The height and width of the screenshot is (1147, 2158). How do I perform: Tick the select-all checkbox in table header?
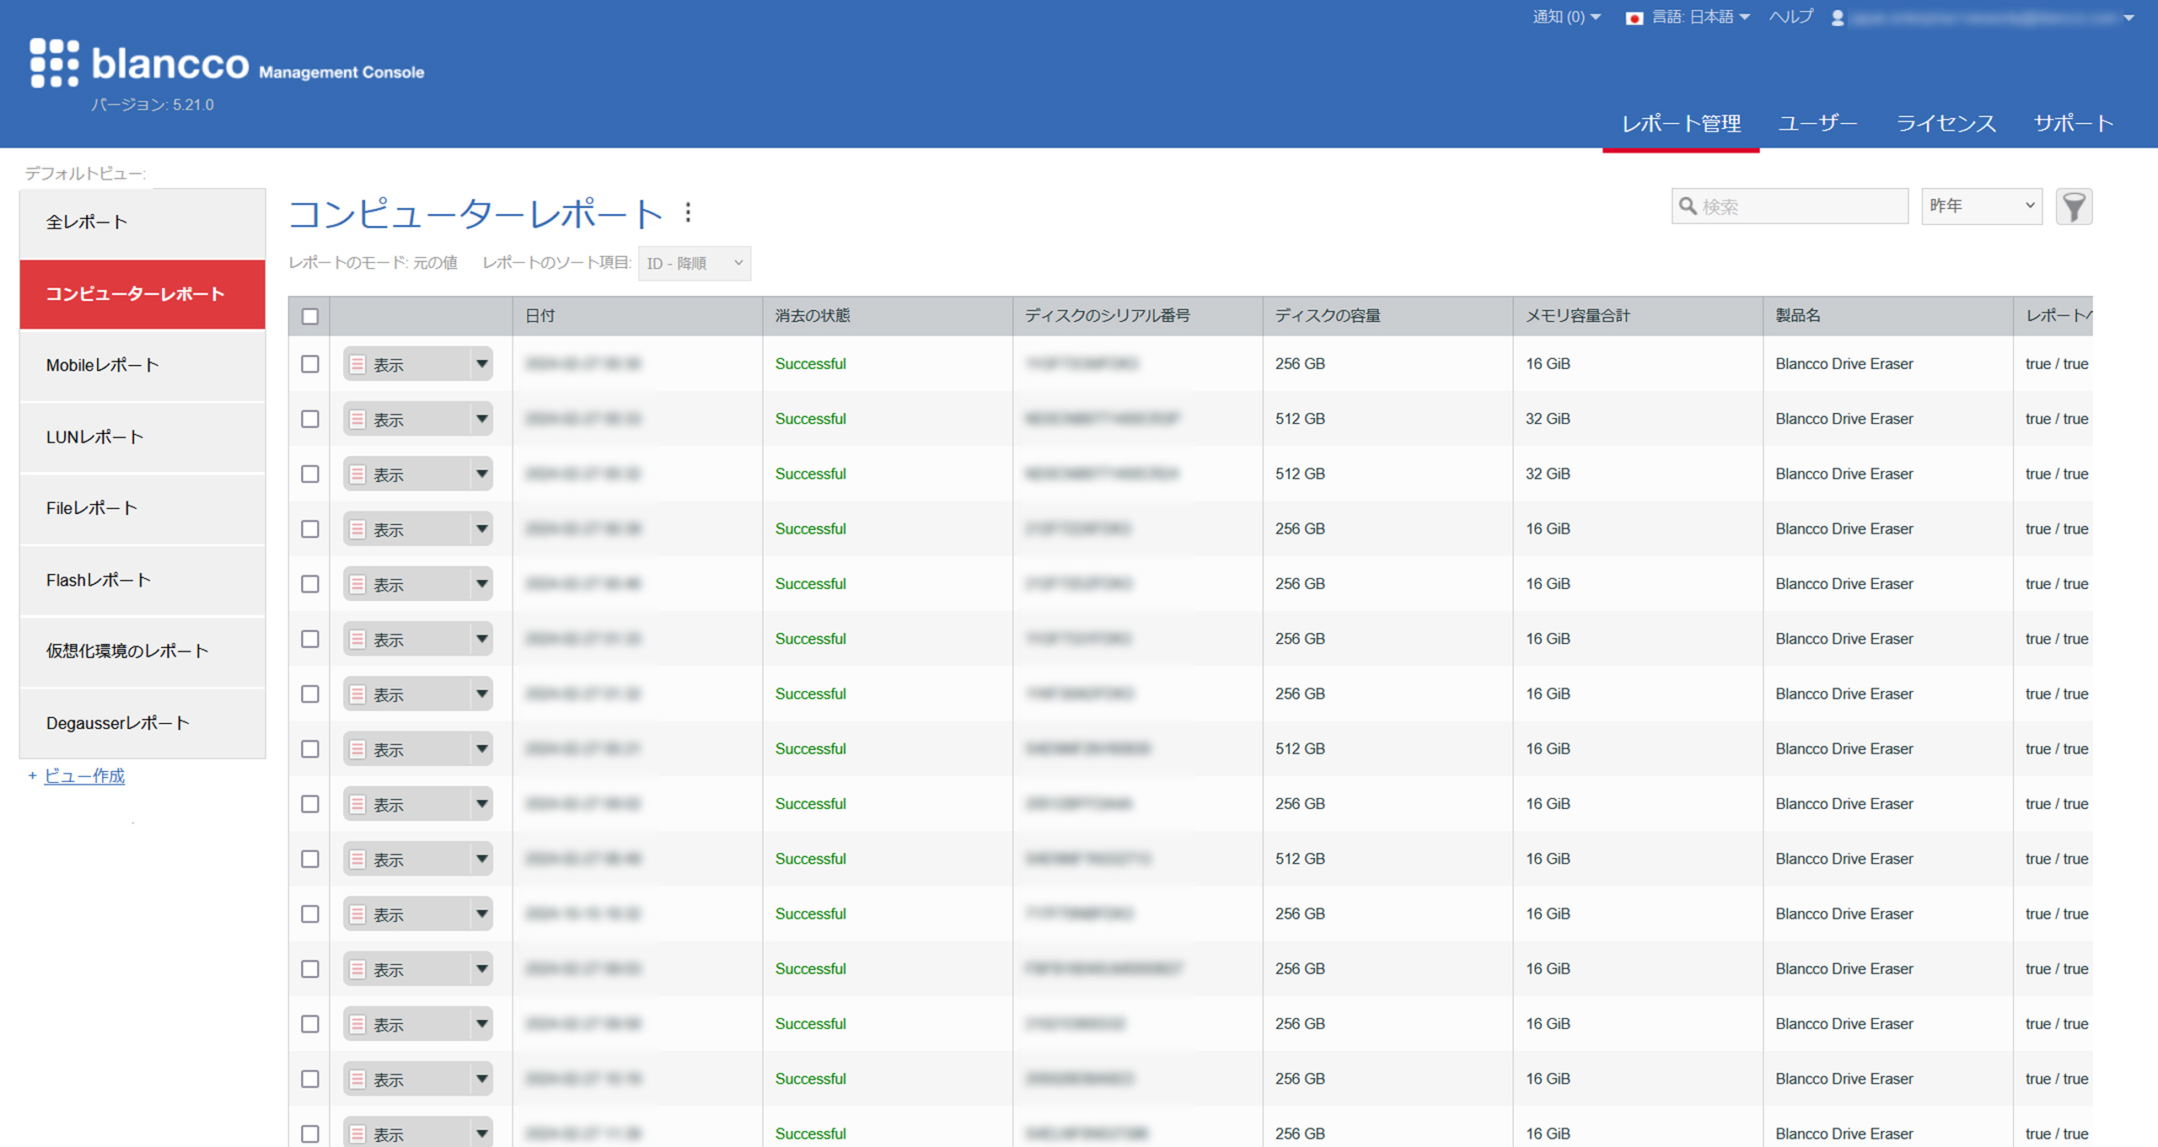tap(310, 316)
